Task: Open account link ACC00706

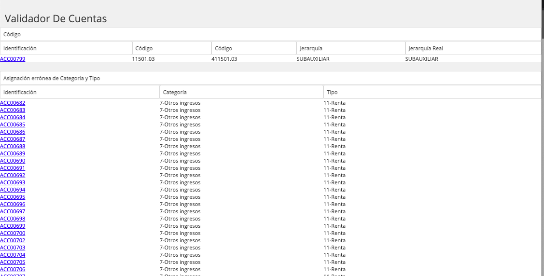Action: click(13, 269)
